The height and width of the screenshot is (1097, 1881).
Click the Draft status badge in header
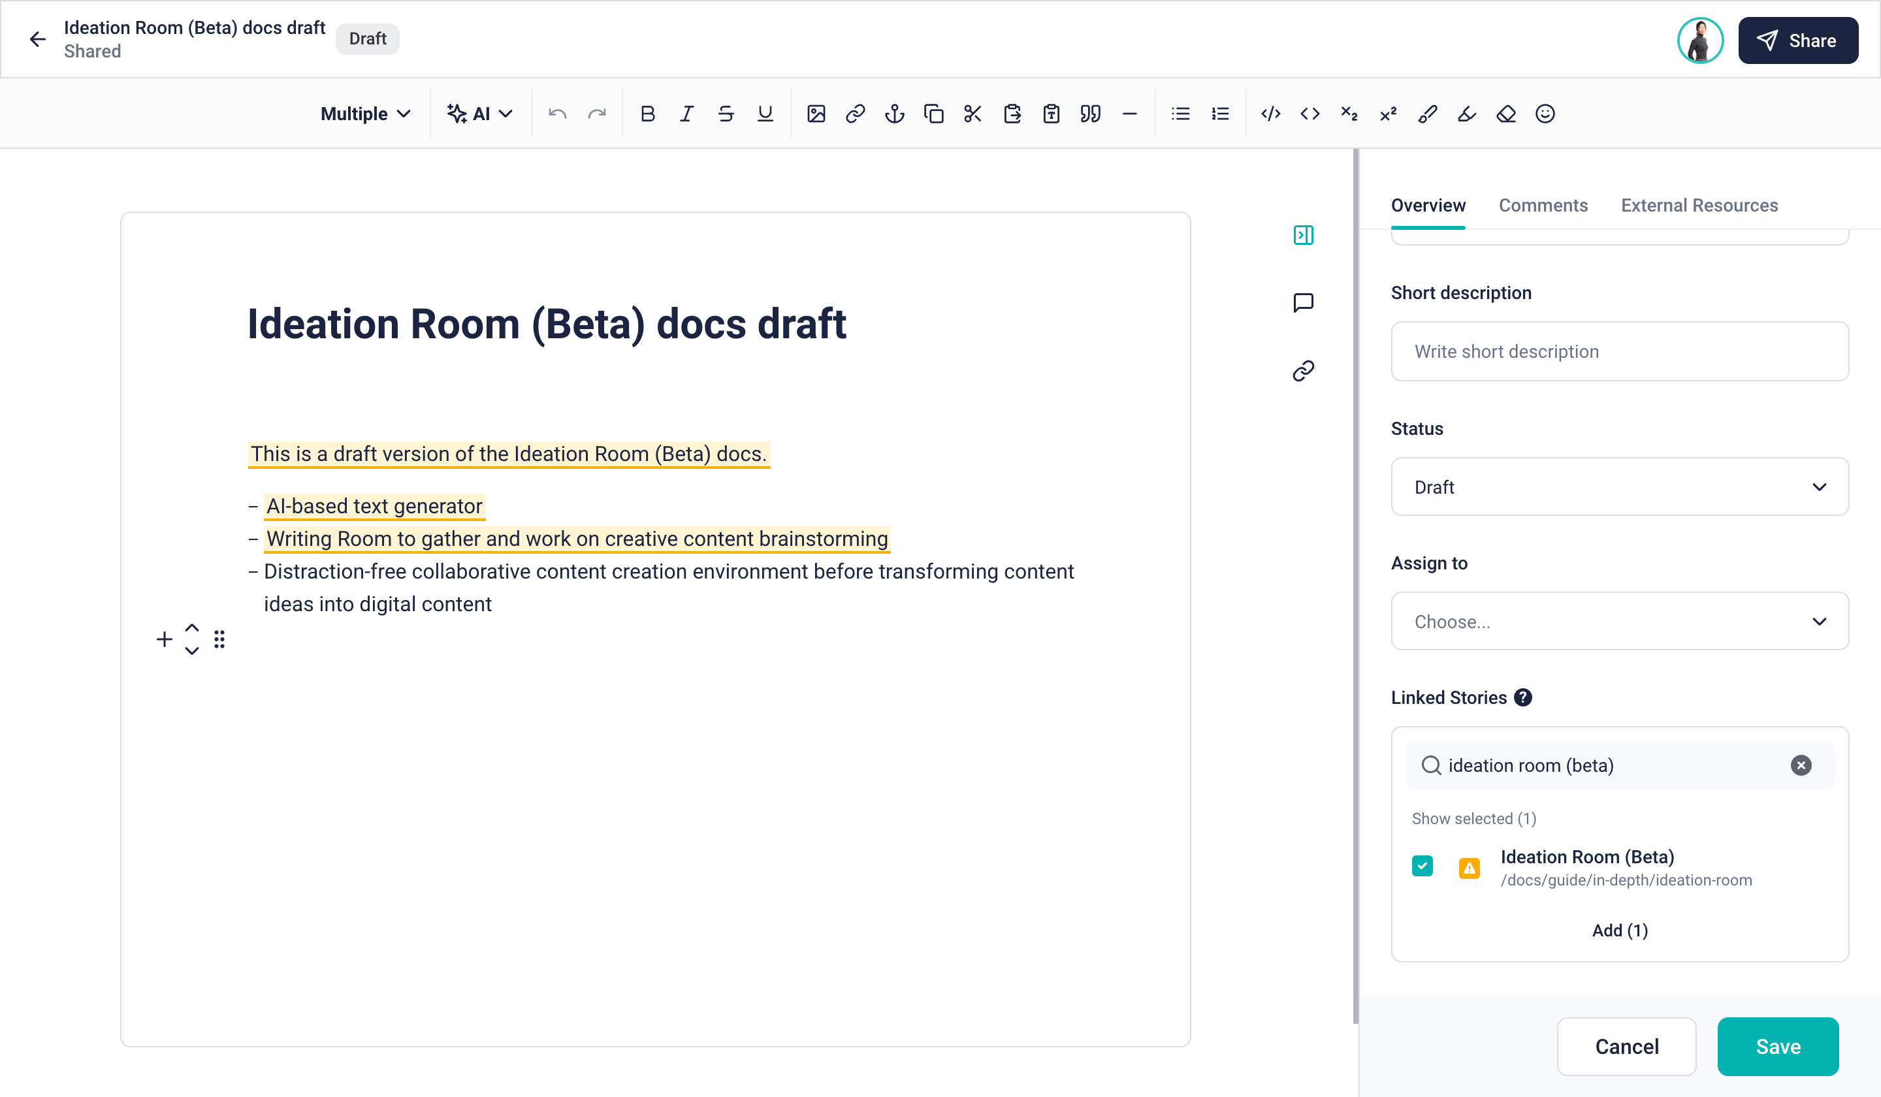pos(367,39)
